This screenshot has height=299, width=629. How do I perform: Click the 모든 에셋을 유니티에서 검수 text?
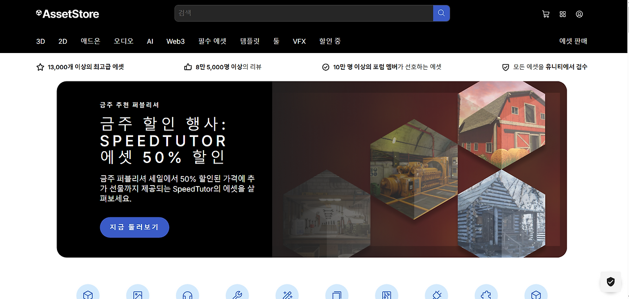click(550, 67)
